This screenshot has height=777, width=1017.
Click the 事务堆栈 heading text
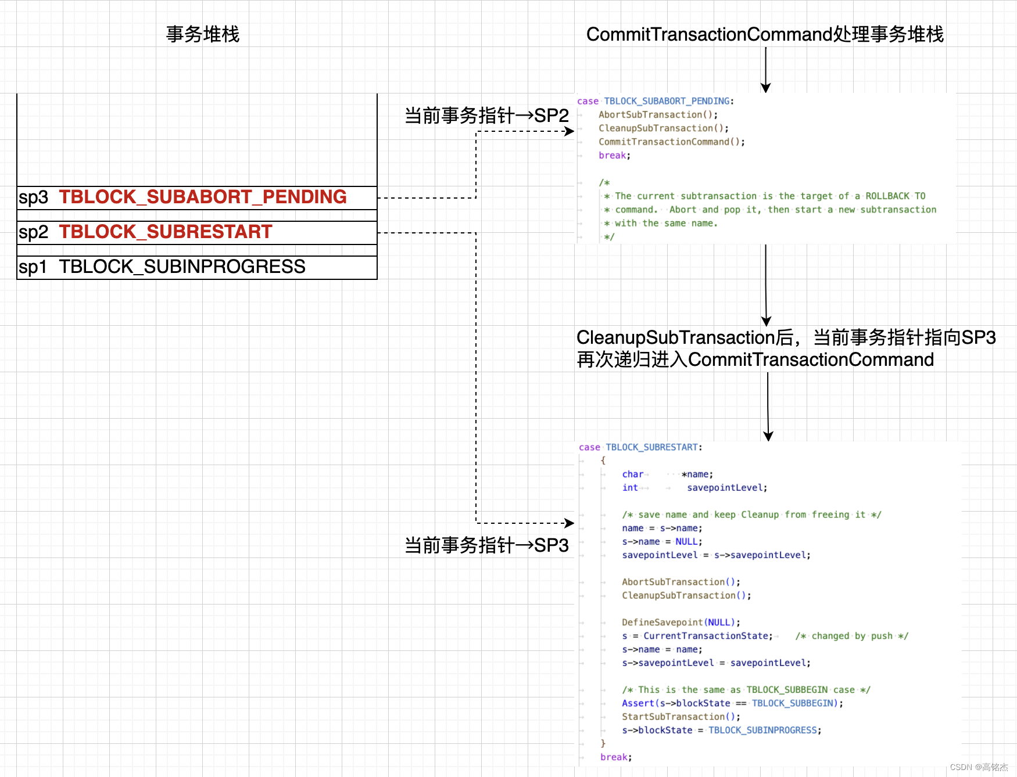[202, 34]
